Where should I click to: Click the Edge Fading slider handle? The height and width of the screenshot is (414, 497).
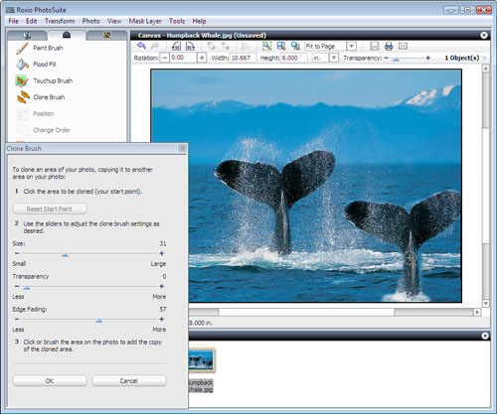98,321
